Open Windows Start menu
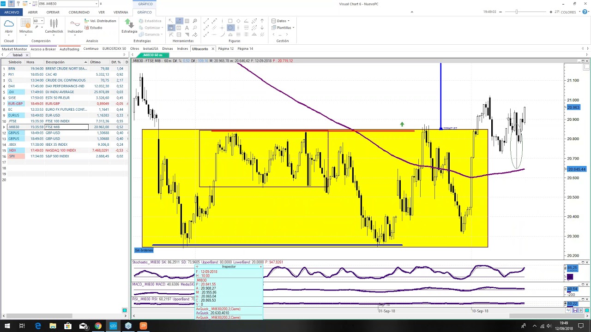 [7, 326]
